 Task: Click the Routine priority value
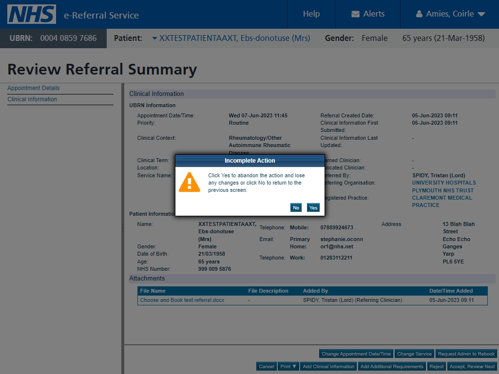click(239, 123)
